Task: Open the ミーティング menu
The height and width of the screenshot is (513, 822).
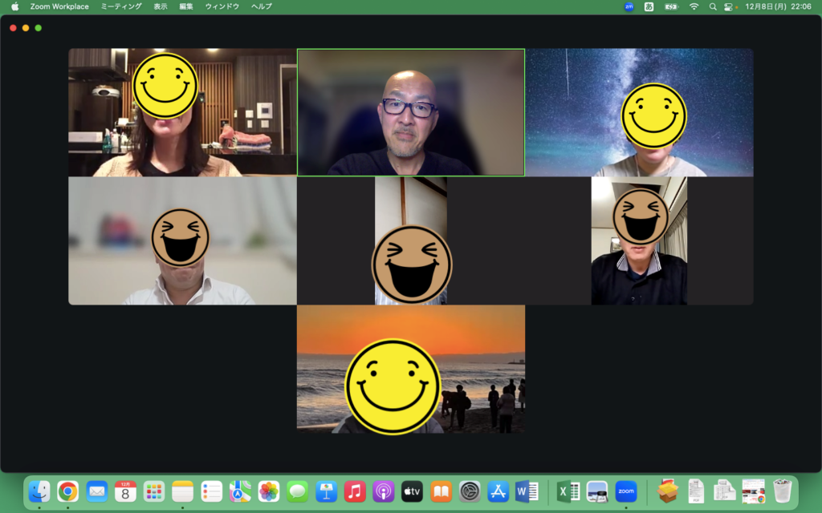Action: [121, 6]
